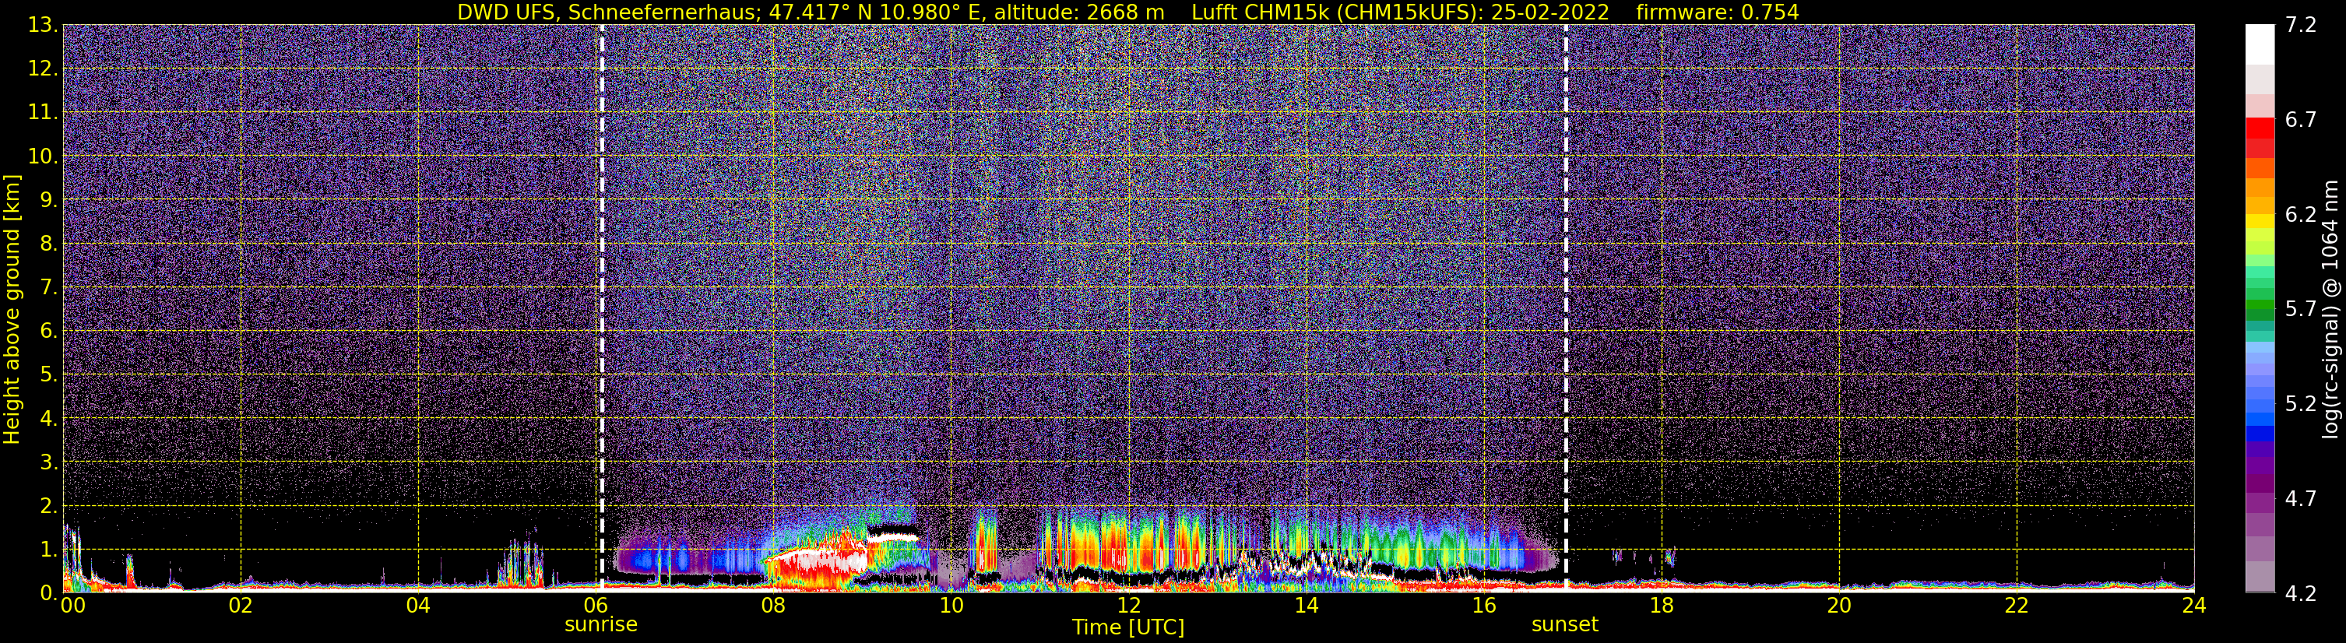Click the sunset label below the time axis
Screen dimensions: 2346x643
[x=1564, y=625]
